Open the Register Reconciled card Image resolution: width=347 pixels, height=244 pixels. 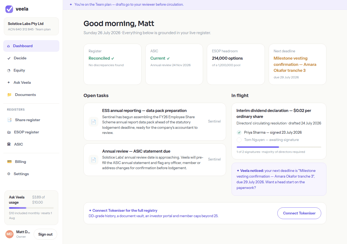pos(113,64)
